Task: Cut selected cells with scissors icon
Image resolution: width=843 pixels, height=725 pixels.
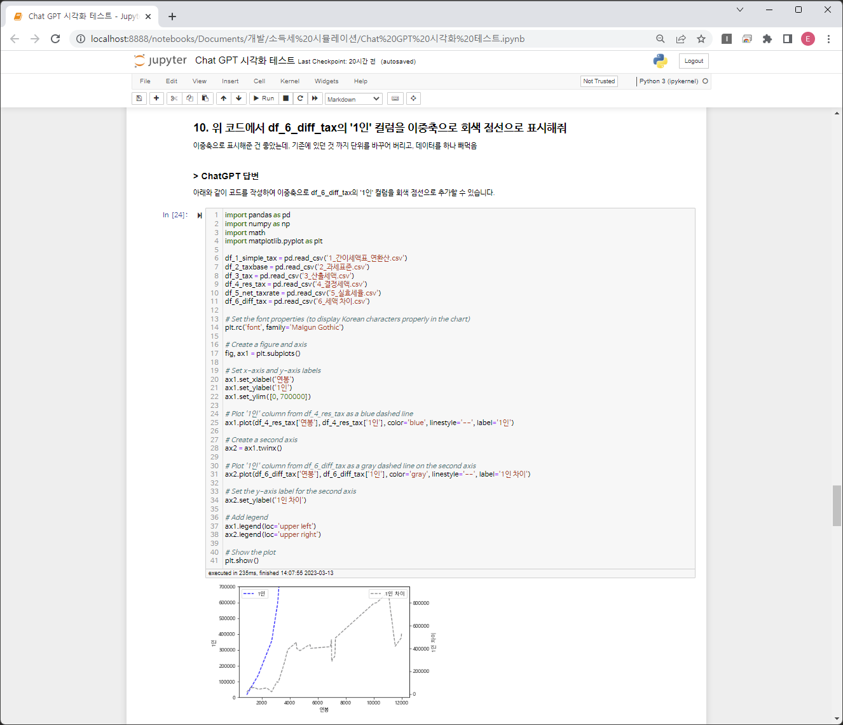Action: click(174, 98)
